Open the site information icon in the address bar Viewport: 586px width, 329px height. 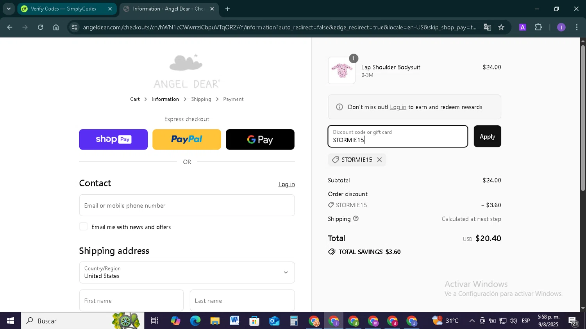tap(74, 27)
